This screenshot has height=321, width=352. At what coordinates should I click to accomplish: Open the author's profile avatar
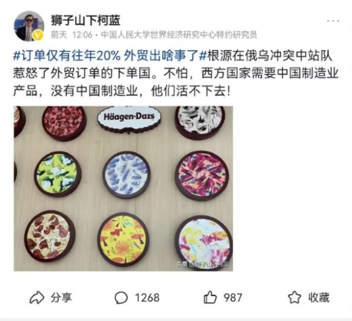click(29, 26)
